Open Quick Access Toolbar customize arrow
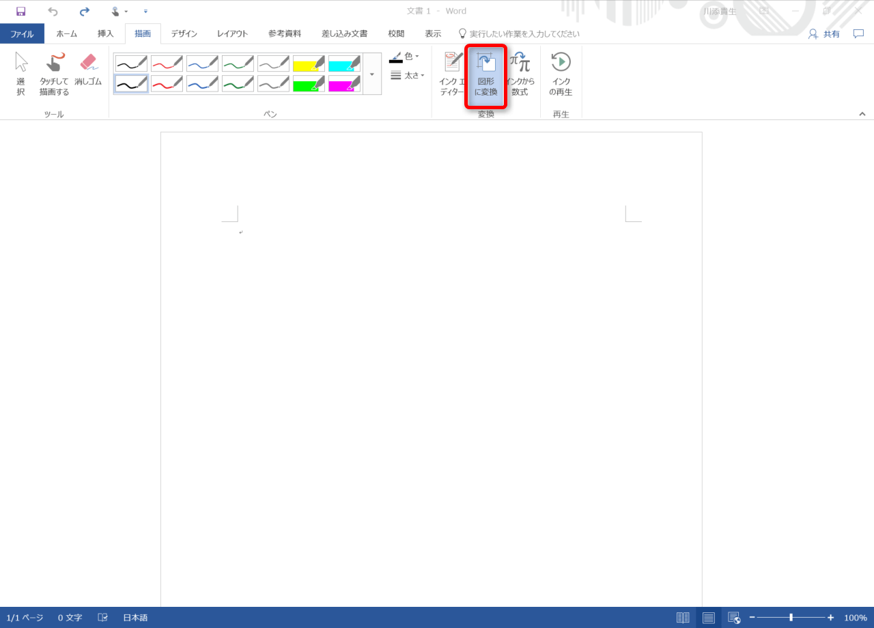 (145, 11)
